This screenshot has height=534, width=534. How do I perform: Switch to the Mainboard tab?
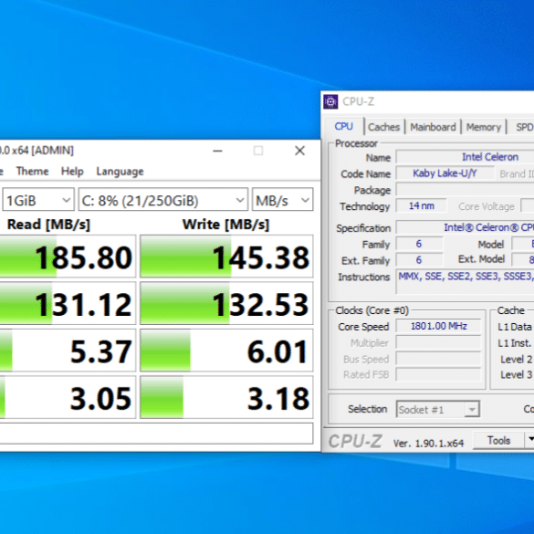[x=433, y=127]
